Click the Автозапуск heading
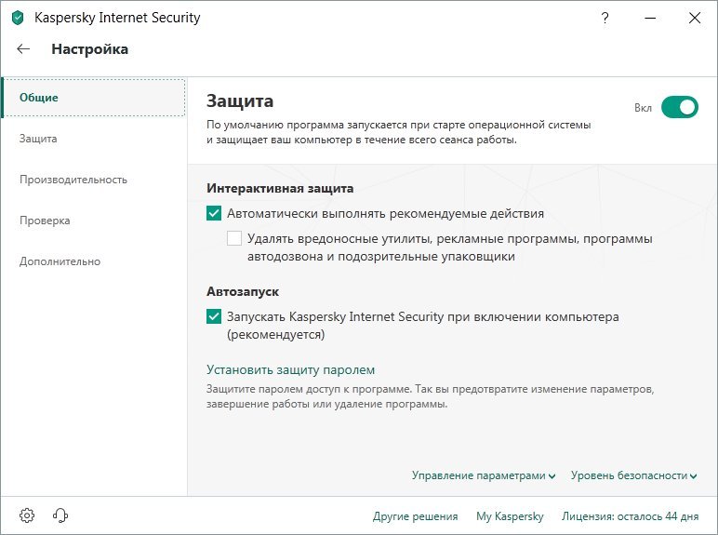 click(243, 291)
